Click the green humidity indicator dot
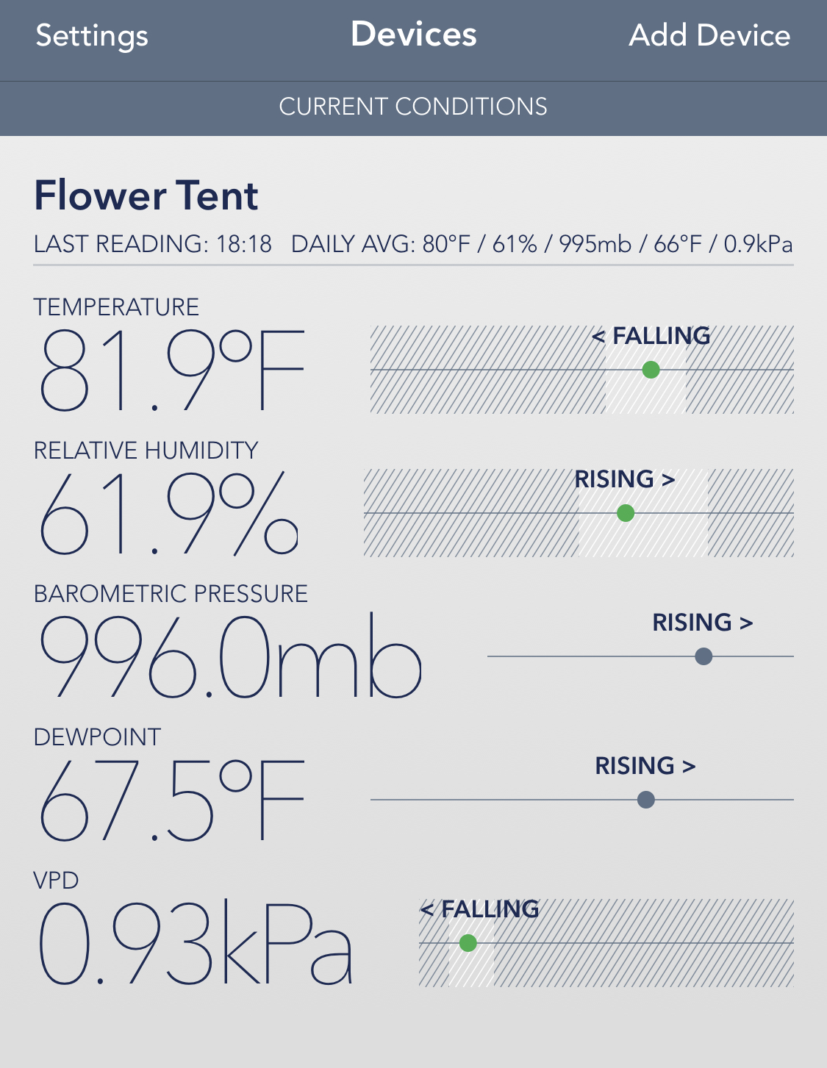Screen dimensions: 827x1068 pyautogui.click(x=626, y=513)
